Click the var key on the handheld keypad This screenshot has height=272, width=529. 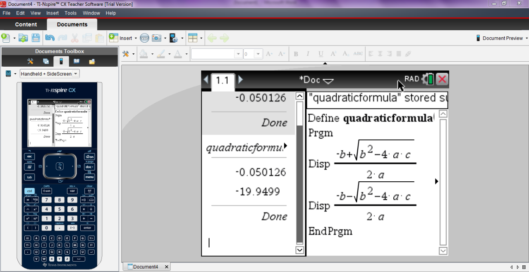(72, 191)
